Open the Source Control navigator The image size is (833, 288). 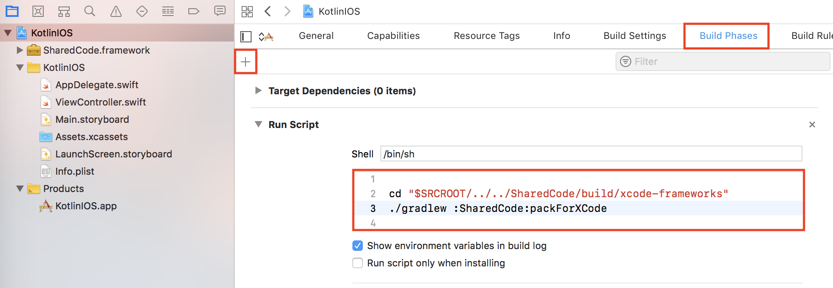coord(38,11)
